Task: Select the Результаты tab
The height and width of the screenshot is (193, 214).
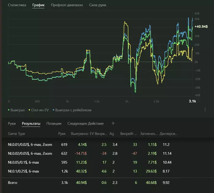Action: click(31, 124)
